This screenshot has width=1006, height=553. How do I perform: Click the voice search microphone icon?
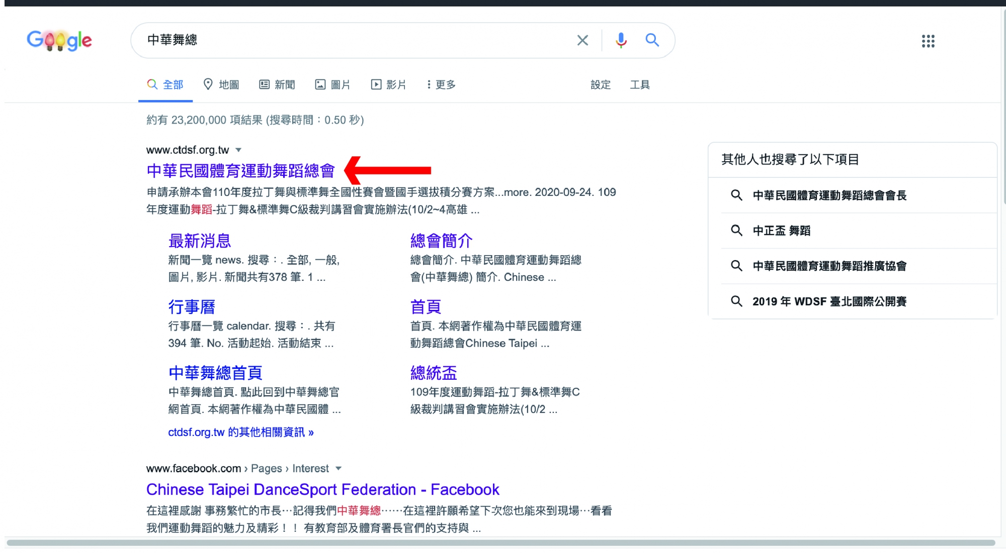(621, 40)
